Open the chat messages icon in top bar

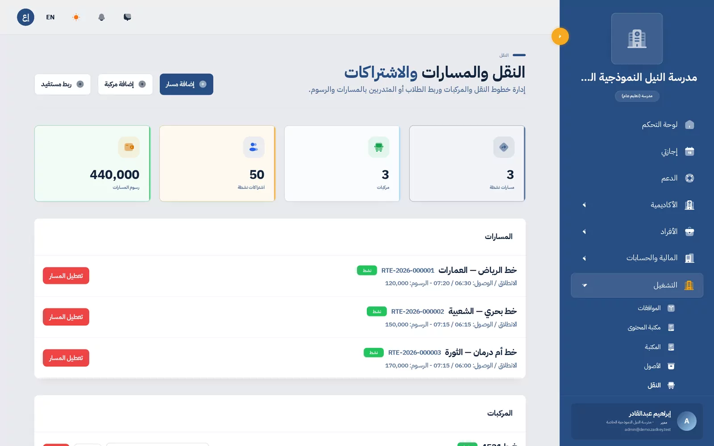(127, 17)
